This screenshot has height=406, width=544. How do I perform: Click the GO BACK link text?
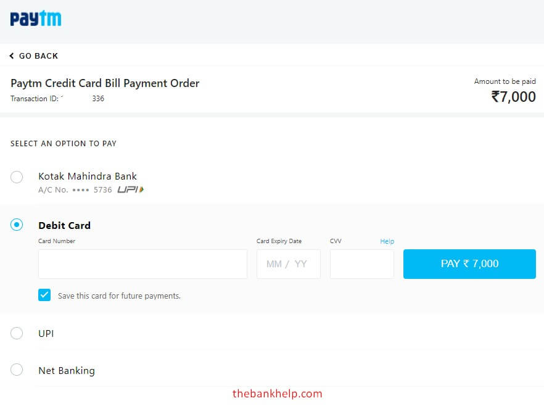pyautogui.click(x=38, y=56)
